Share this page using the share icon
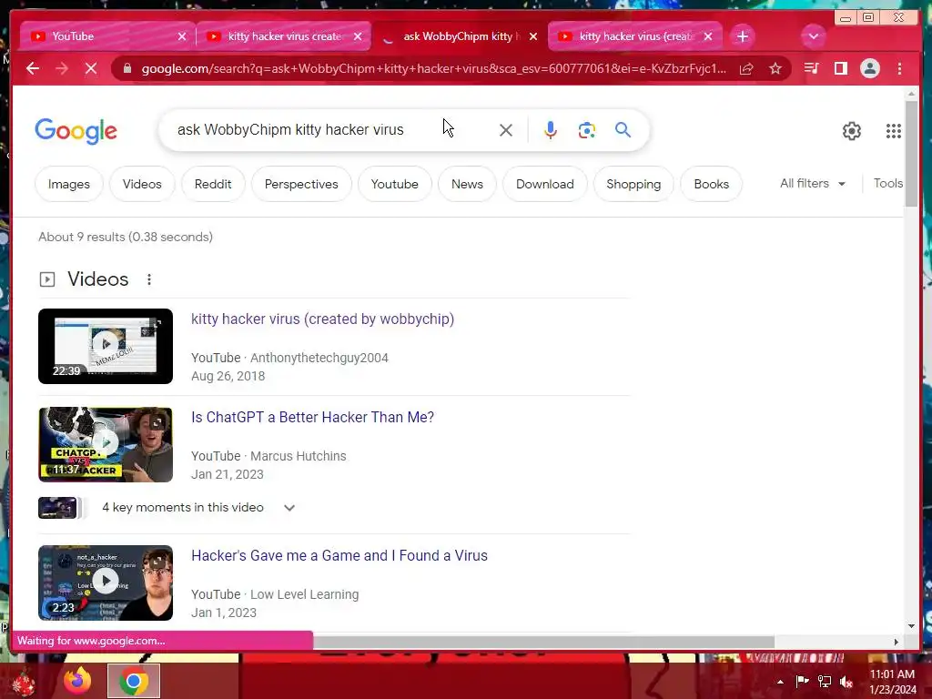Image resolution: width=932 pixels, height=699 pixels. pos(746,69)
